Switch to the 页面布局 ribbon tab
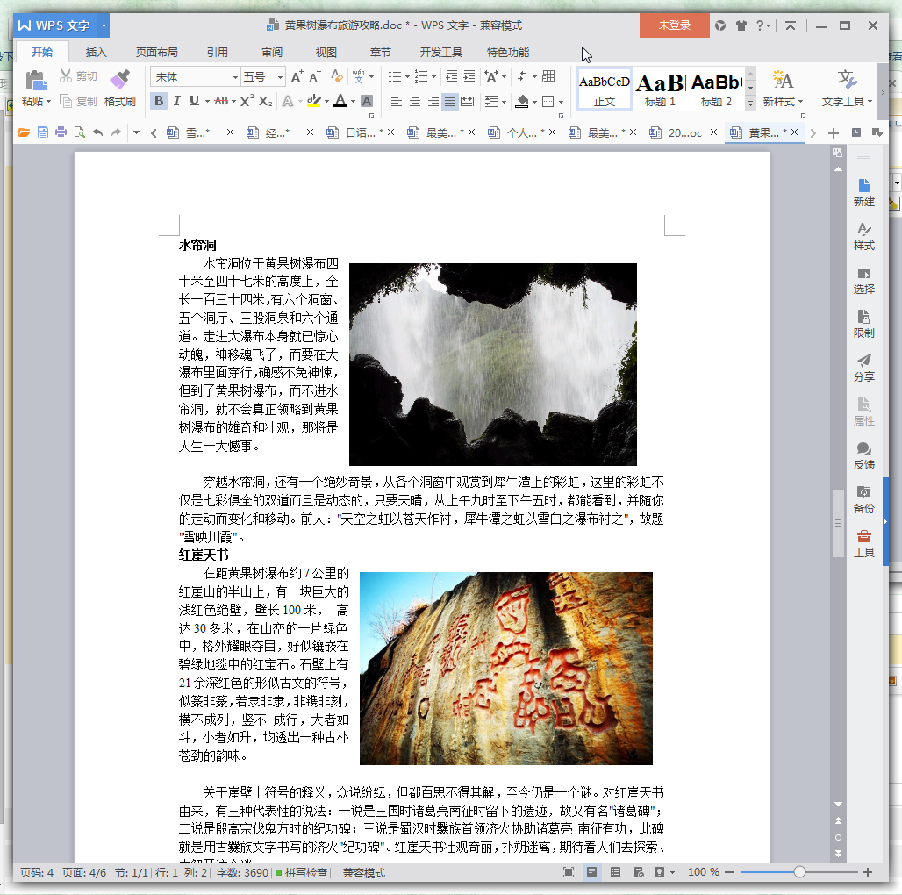Screen dimensions: 902x895 click(156, 53)
